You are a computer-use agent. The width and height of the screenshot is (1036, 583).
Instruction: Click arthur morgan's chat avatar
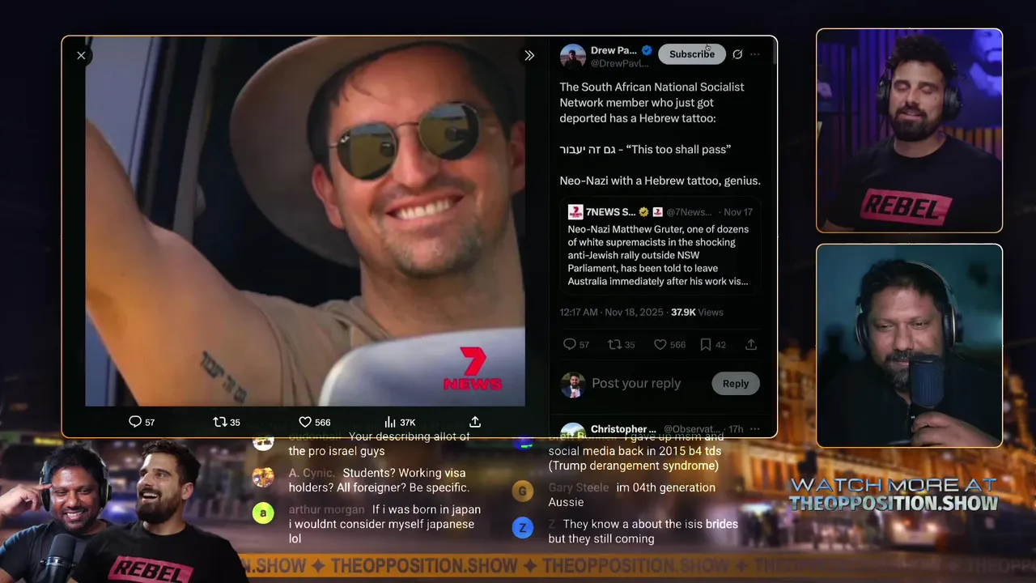(x=263, y=513)
